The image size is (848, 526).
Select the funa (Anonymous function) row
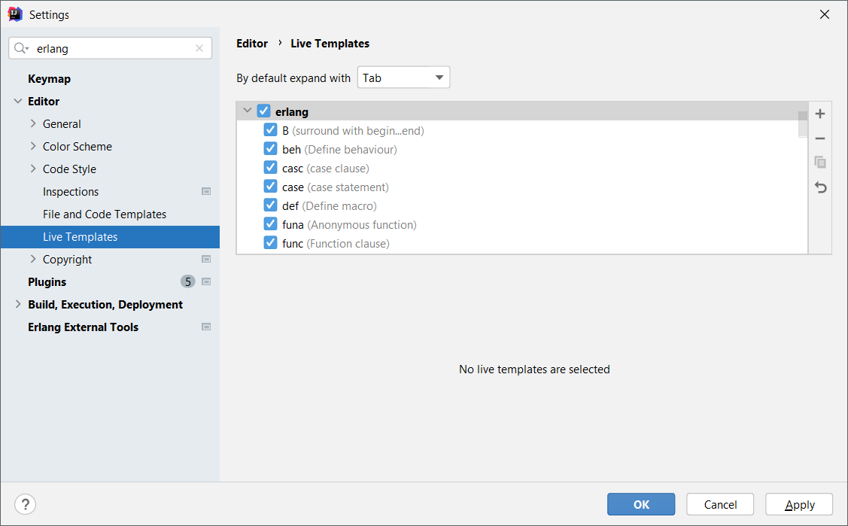click(522, 224)
